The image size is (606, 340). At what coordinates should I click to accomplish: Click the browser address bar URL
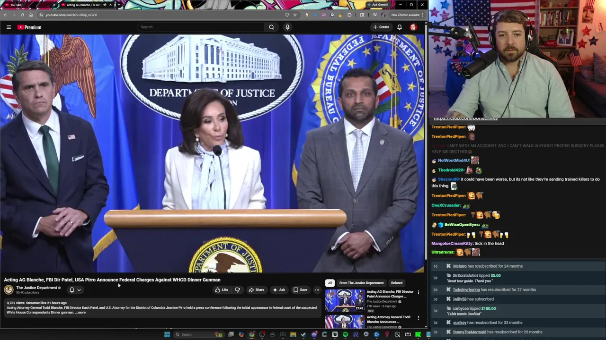tap(71, 15)
